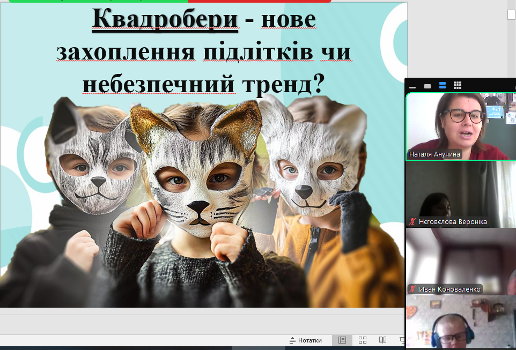Show single active speaker video icon
This screenshot has width=516, height=350.
[427, 86]
